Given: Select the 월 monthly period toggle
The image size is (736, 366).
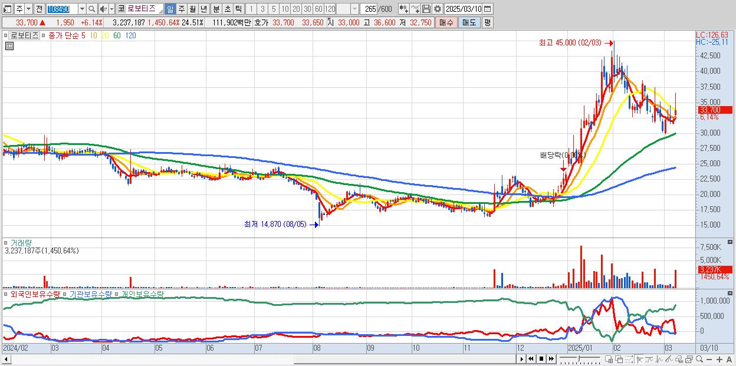Looking at the screenshot, I should [192, 9].
